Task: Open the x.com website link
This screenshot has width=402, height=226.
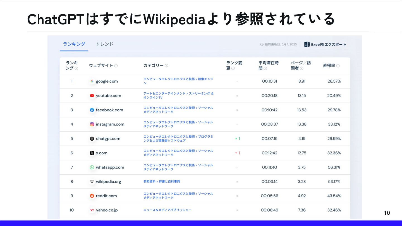Action: click(102, 153)
